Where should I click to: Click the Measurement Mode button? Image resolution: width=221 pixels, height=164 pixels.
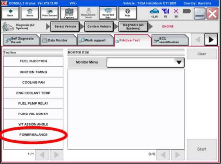(88, 13)
